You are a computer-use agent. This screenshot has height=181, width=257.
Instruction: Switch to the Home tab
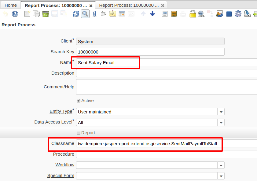[x=11, y=5]
